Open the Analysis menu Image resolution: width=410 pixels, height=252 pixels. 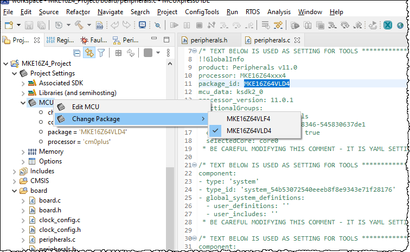click(x=279, y=12)
